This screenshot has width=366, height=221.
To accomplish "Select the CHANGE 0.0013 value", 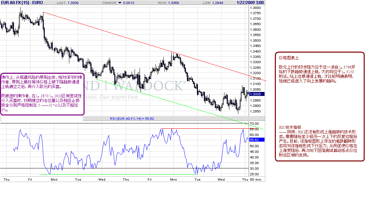I will pos(129,3).
